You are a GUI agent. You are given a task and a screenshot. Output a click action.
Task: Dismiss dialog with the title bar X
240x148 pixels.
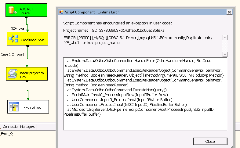[229, 12]
